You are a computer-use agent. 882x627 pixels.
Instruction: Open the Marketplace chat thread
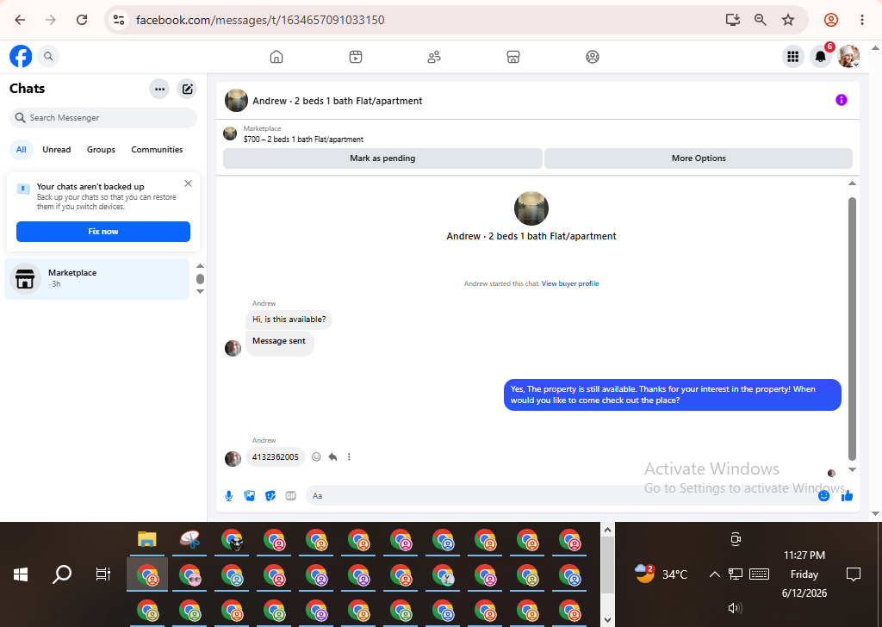pos(97,278)
